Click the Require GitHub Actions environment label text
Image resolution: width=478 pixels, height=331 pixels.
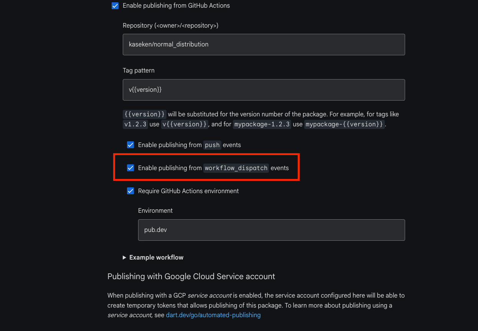pos(188,191)
